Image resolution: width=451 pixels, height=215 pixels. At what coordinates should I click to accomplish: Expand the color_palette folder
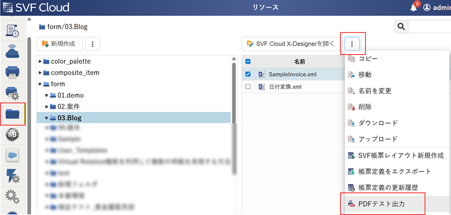40,62
